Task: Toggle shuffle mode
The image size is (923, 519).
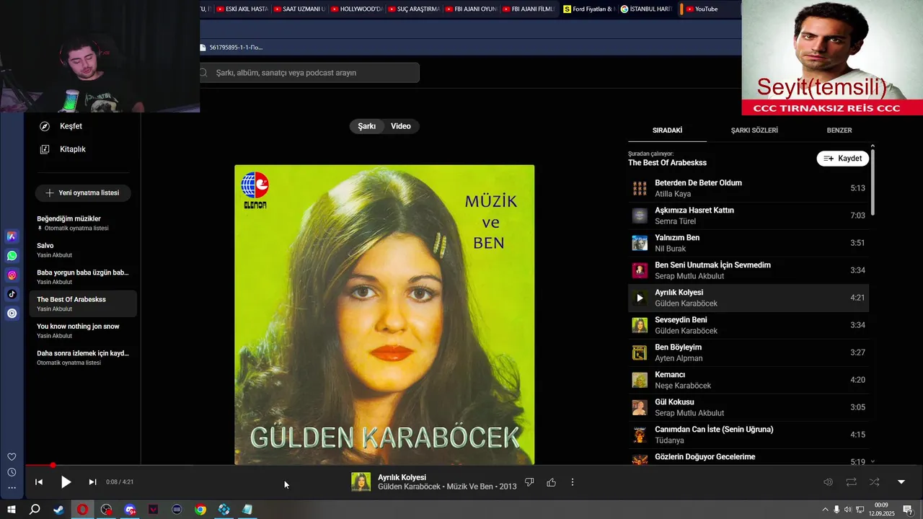Action: pyautogui.click(x=875, y=482)
